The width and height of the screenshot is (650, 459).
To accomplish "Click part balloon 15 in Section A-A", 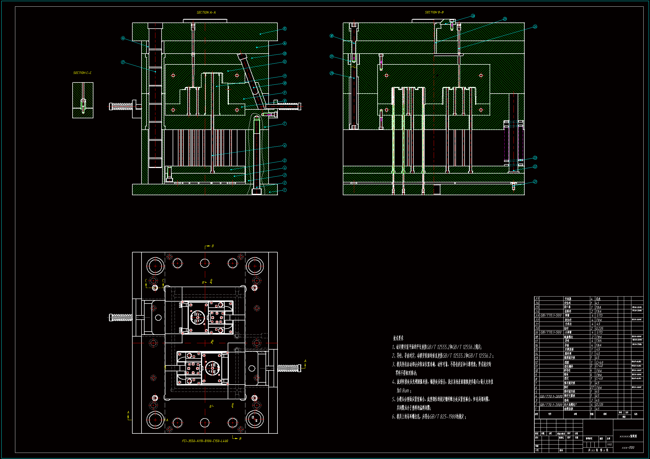I will (x=284, y=29).
